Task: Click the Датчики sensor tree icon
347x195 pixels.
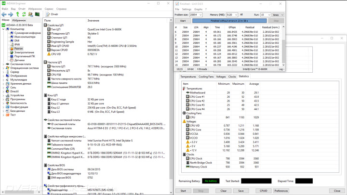Action: pyautogui.click(x=11, y=60)
